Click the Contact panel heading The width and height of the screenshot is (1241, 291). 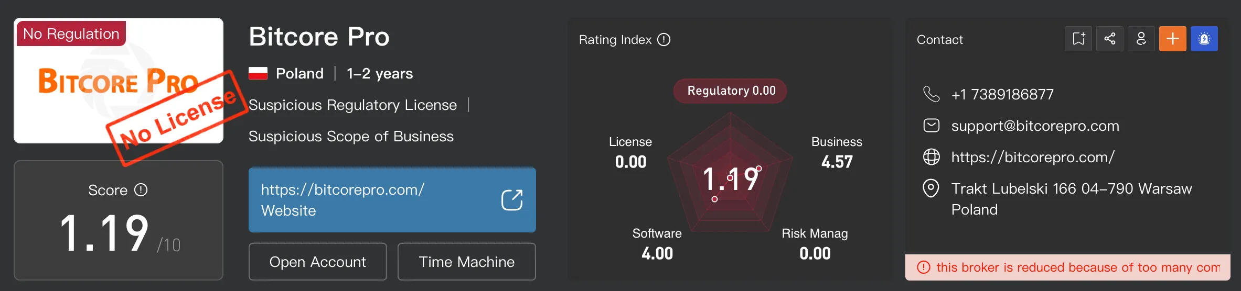[x=940, y=40]
